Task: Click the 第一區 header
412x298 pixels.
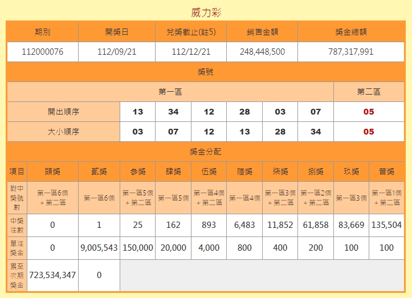Action: [x=170, y=92]
